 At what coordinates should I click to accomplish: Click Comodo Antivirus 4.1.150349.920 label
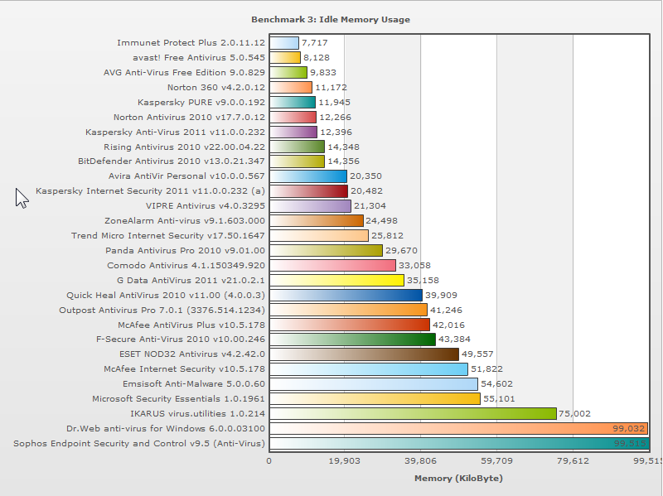click(x=186, y=265)
